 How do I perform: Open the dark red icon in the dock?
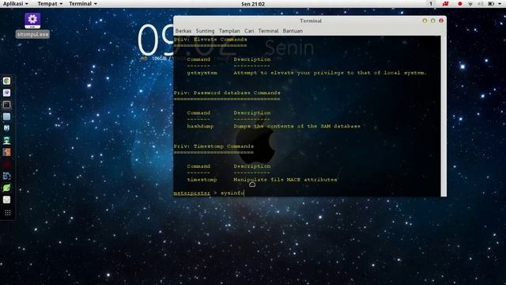[x=7, y=164]
